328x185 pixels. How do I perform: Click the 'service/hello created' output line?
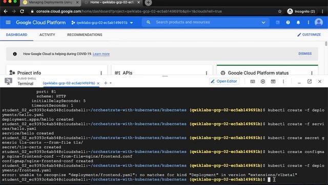click(x=28, y=133)
